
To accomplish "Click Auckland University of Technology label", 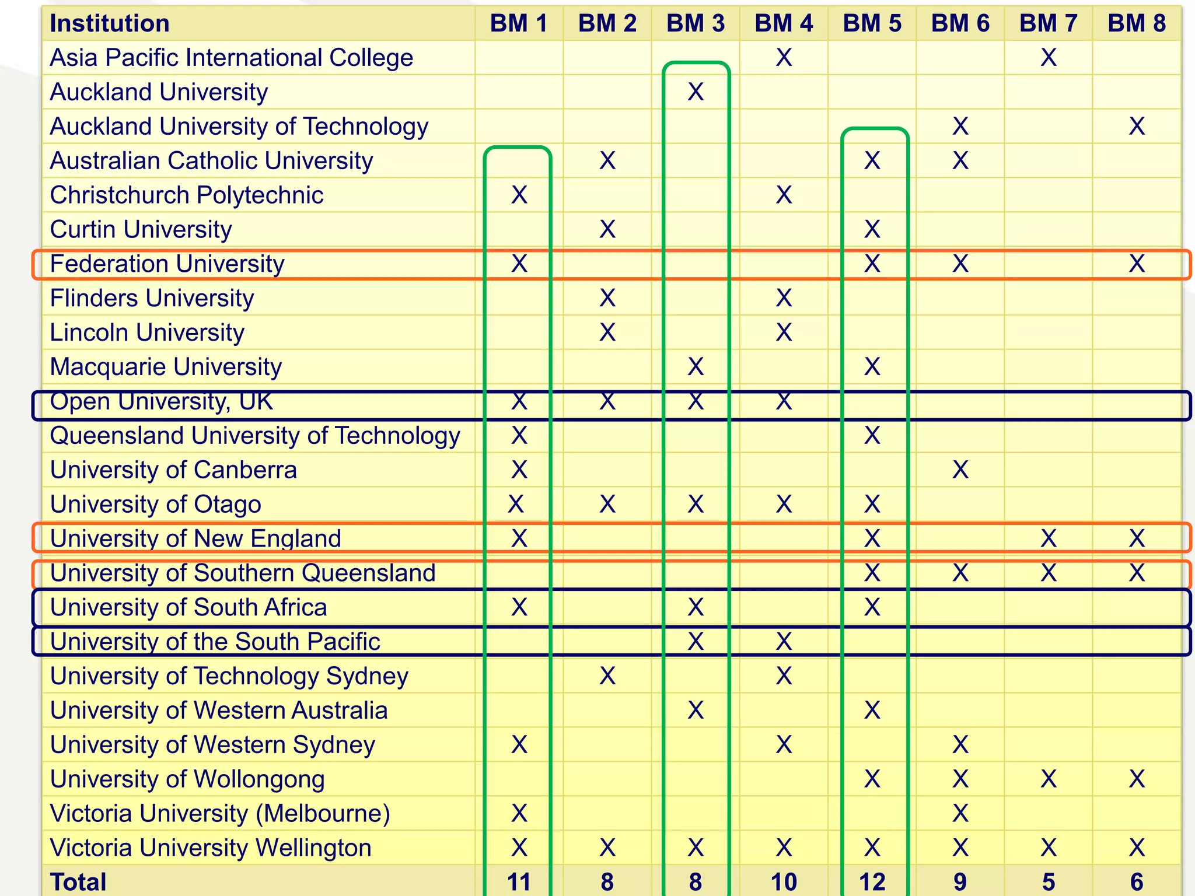I will click(x=239, y=127).
